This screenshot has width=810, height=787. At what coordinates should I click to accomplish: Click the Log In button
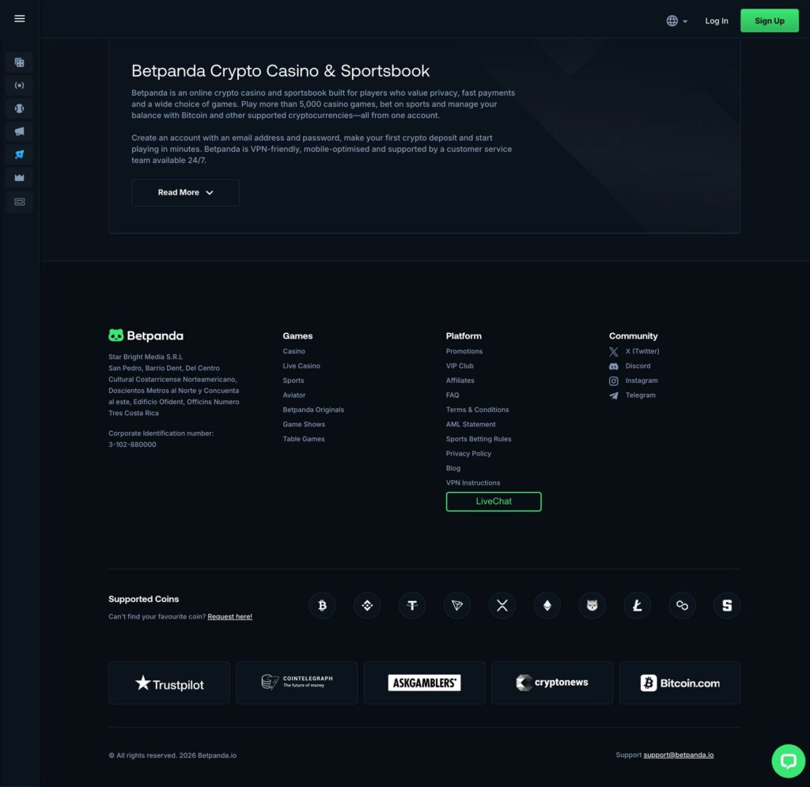click(x=717, y=21)
